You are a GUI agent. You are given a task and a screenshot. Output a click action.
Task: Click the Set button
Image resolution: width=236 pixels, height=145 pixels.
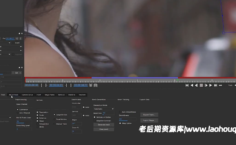(x=17, y=73)
